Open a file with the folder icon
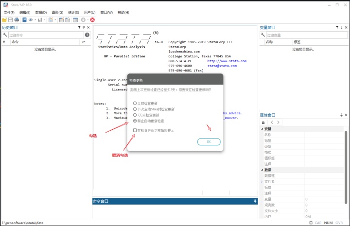This screenshot has width=350, height=226. [4, 20]
